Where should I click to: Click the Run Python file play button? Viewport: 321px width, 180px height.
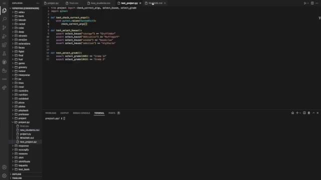coord(305,3)
